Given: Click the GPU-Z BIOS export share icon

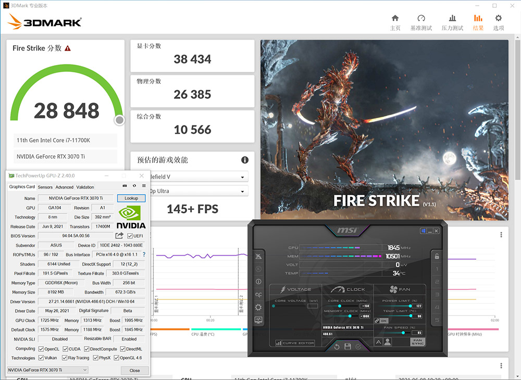Looking at the screenshot, I should pos(119,236).
